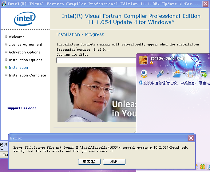Click the blue security shield info icon in QQ
Viewport: 210px width, 172px height.
[x=141, y=83]
